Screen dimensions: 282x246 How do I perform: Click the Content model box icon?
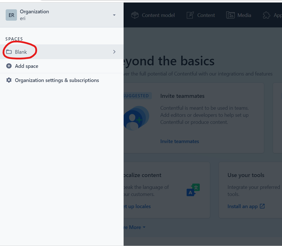click(135, 15)
